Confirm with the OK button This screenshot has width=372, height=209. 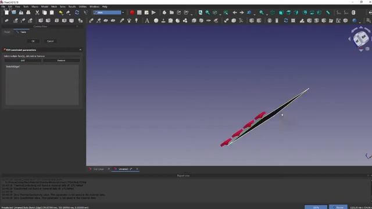pyautogui.click(x=33, y=41)
